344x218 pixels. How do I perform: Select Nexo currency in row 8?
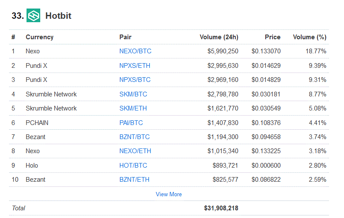pyautogui.click(x=33, y=151)
